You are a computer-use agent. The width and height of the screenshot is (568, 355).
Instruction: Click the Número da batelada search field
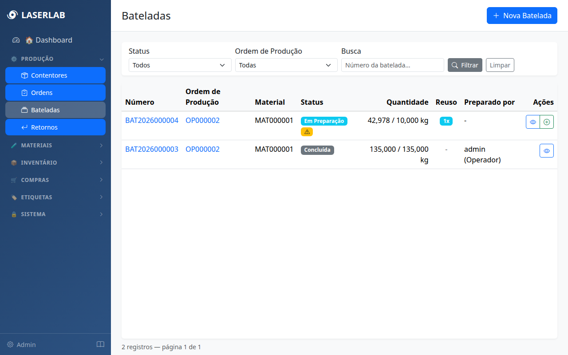tap(392, 65)
